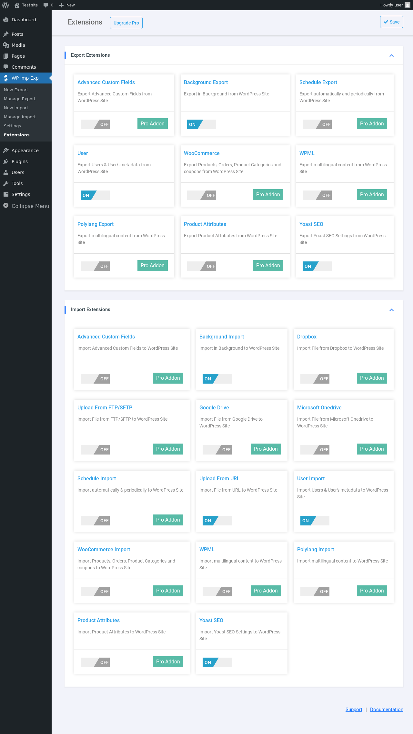Turn off Yoast SEO export toggle
The height and width of the screenshot is (734, 413).
(x=317, y=266)
